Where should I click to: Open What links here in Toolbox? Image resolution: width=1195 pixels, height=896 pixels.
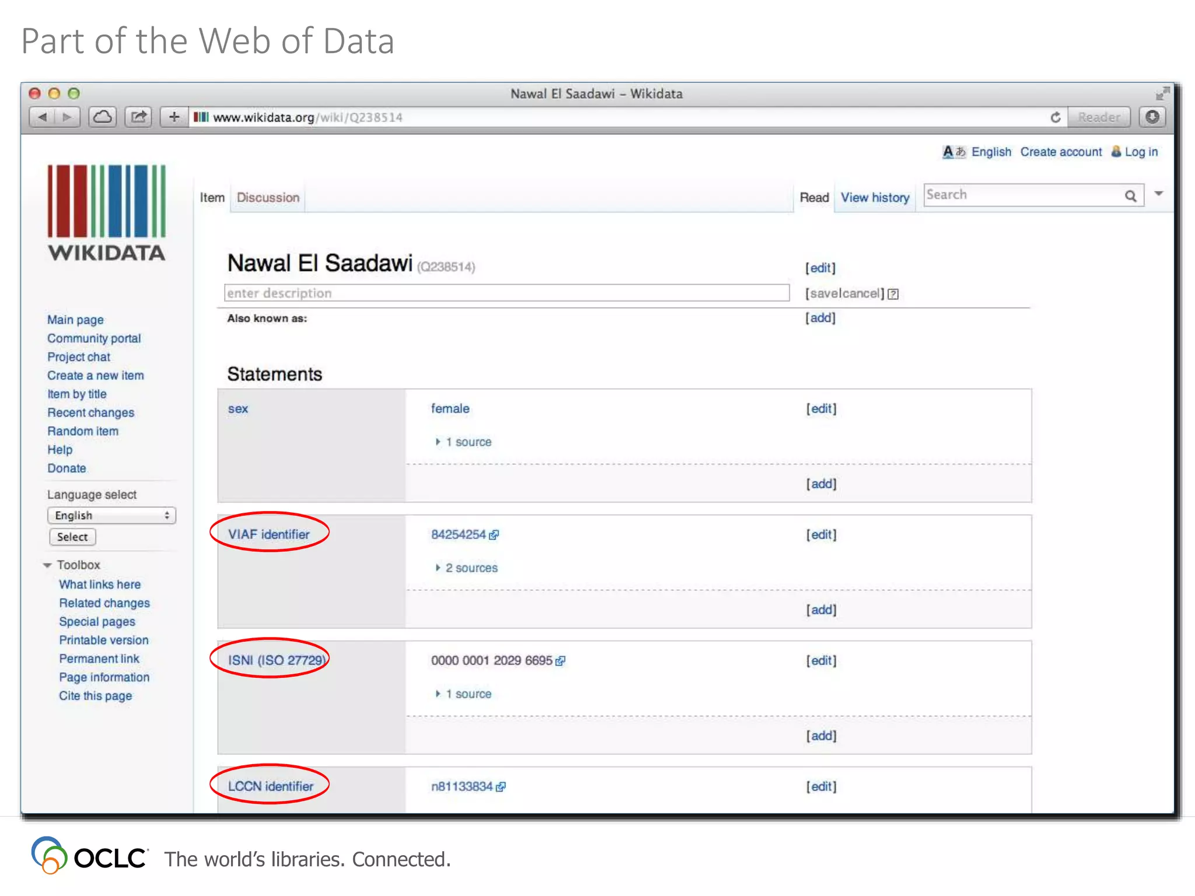[x=100, y=584]
